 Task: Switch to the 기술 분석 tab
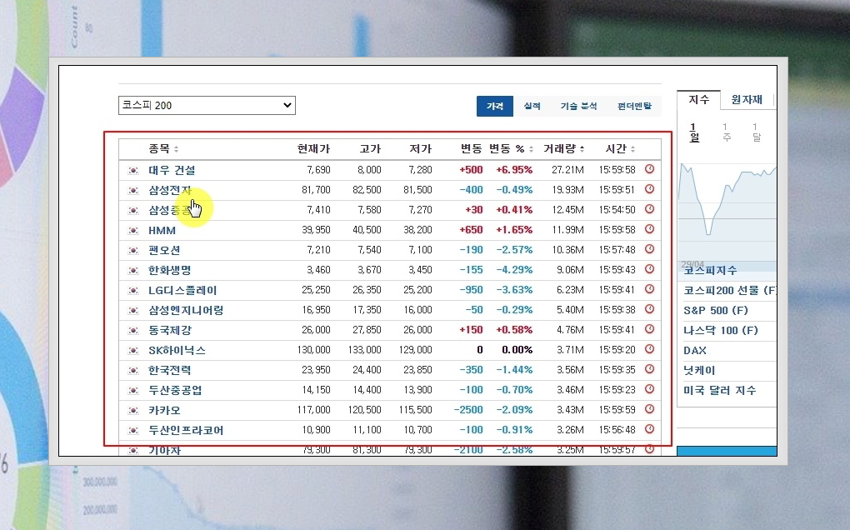(578, 106)
